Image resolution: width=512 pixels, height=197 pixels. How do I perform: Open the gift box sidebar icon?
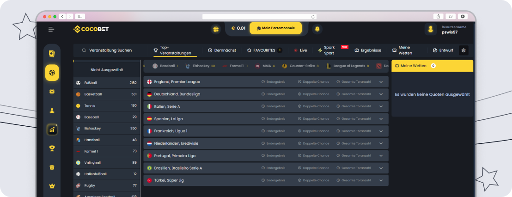pos(52,167)
